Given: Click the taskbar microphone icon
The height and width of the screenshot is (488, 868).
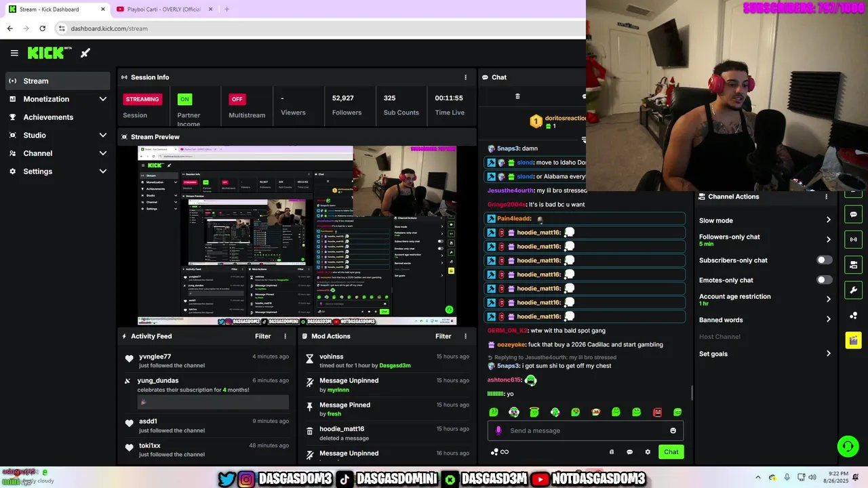Looking at the screenshot, I should (x=787, y=477).
